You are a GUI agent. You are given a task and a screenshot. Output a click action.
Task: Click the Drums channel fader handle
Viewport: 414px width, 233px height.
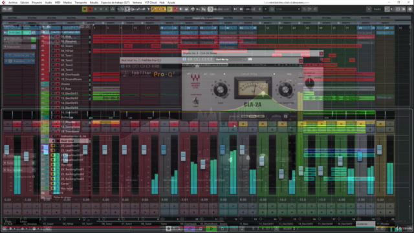pyautogui.click(x=223, y=150)
